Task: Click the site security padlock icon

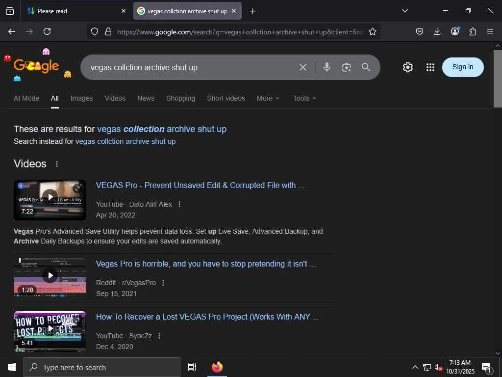Action: click(x=108, y=31)
